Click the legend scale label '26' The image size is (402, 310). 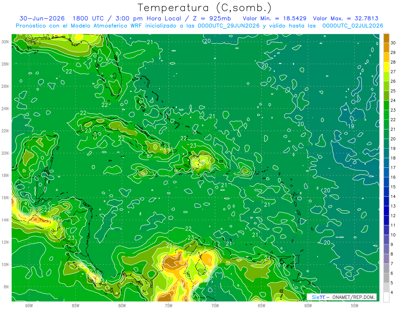393,81
